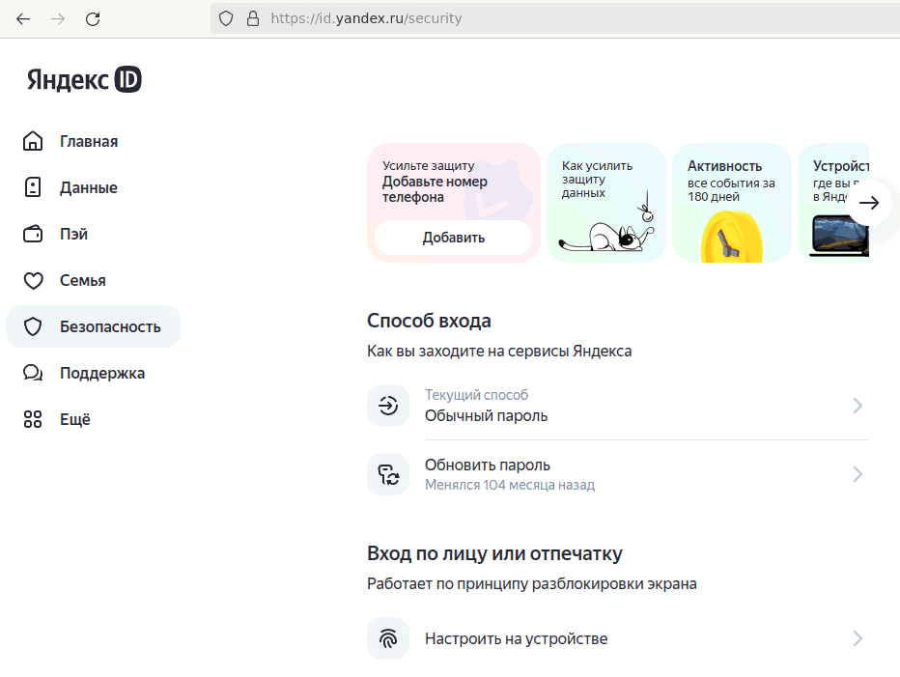This screenshot has height=677, width=900.
Task: Go to the Пэй section
Action: click(73, 234)
